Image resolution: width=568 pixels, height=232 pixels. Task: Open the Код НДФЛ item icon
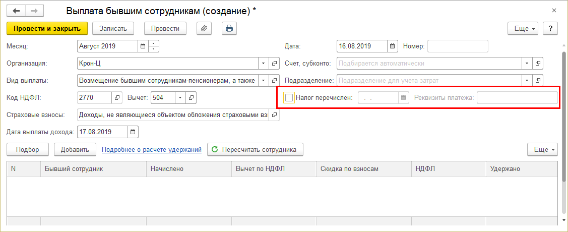tap(117, 97)
